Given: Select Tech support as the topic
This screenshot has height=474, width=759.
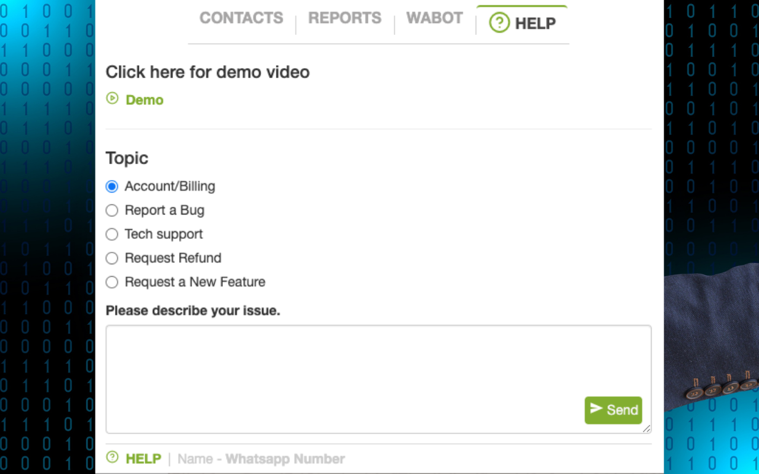Looking at the screenshot, I should pyautogui.click(x=112, y=235).
